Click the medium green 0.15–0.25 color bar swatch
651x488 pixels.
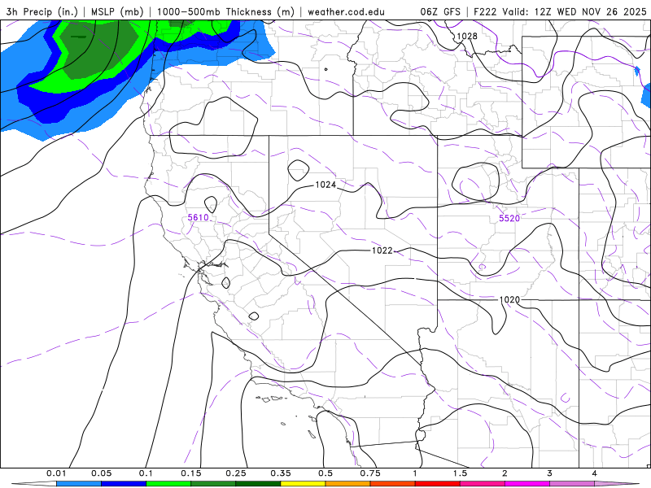point(213,484)
